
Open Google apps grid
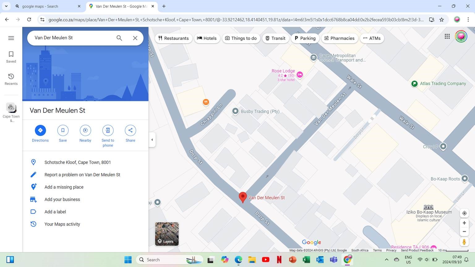[447, 36]
